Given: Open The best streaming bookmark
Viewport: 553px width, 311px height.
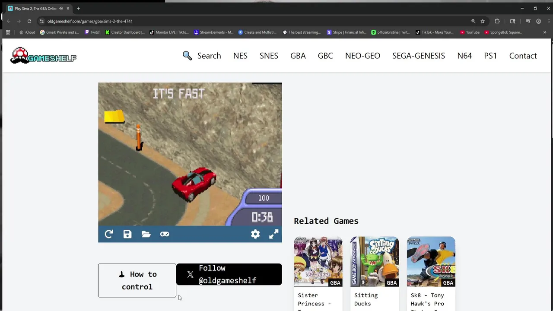Looking at the screenshot, I should click(302, 32).
